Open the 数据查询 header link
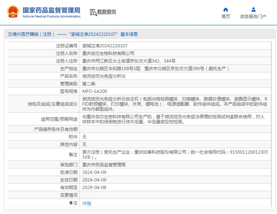This screenshot has height=214, width=277. pos(107,12)
